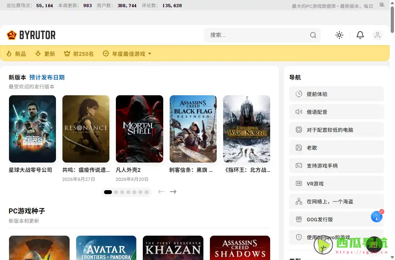This screenshot has width=395, height=260.
Task: Open the 前250名 menu item
Action: (x=79, y=54)
